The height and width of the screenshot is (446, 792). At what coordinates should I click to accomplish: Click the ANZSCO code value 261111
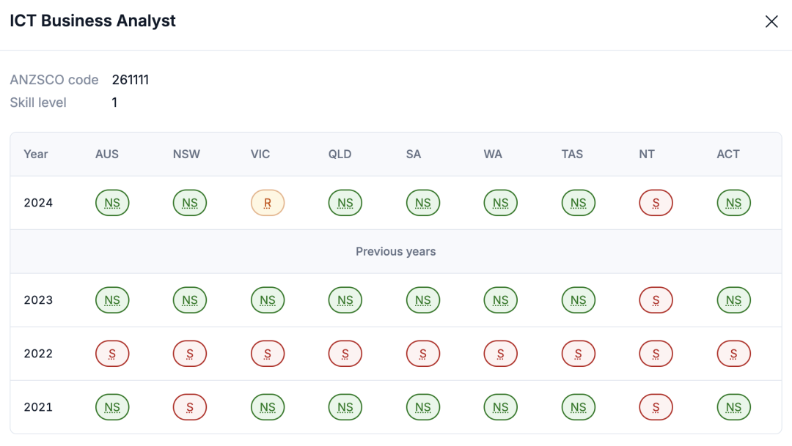coord(131,80)
